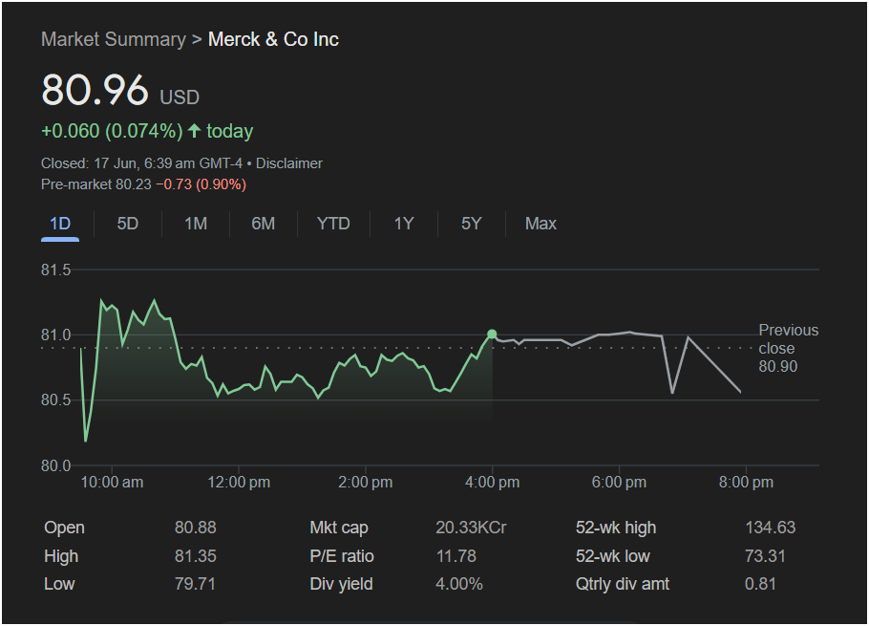Viewport: 869px width, 626px height.
Task: Click the 4:00 pm axis label
Action: pos(492,483)
